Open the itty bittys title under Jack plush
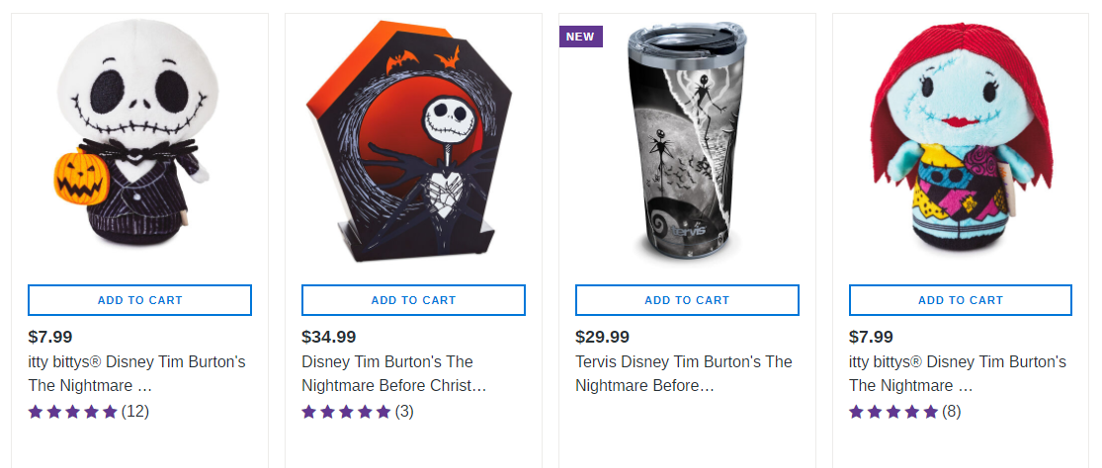1102x468 pixels. coord(136,373)
